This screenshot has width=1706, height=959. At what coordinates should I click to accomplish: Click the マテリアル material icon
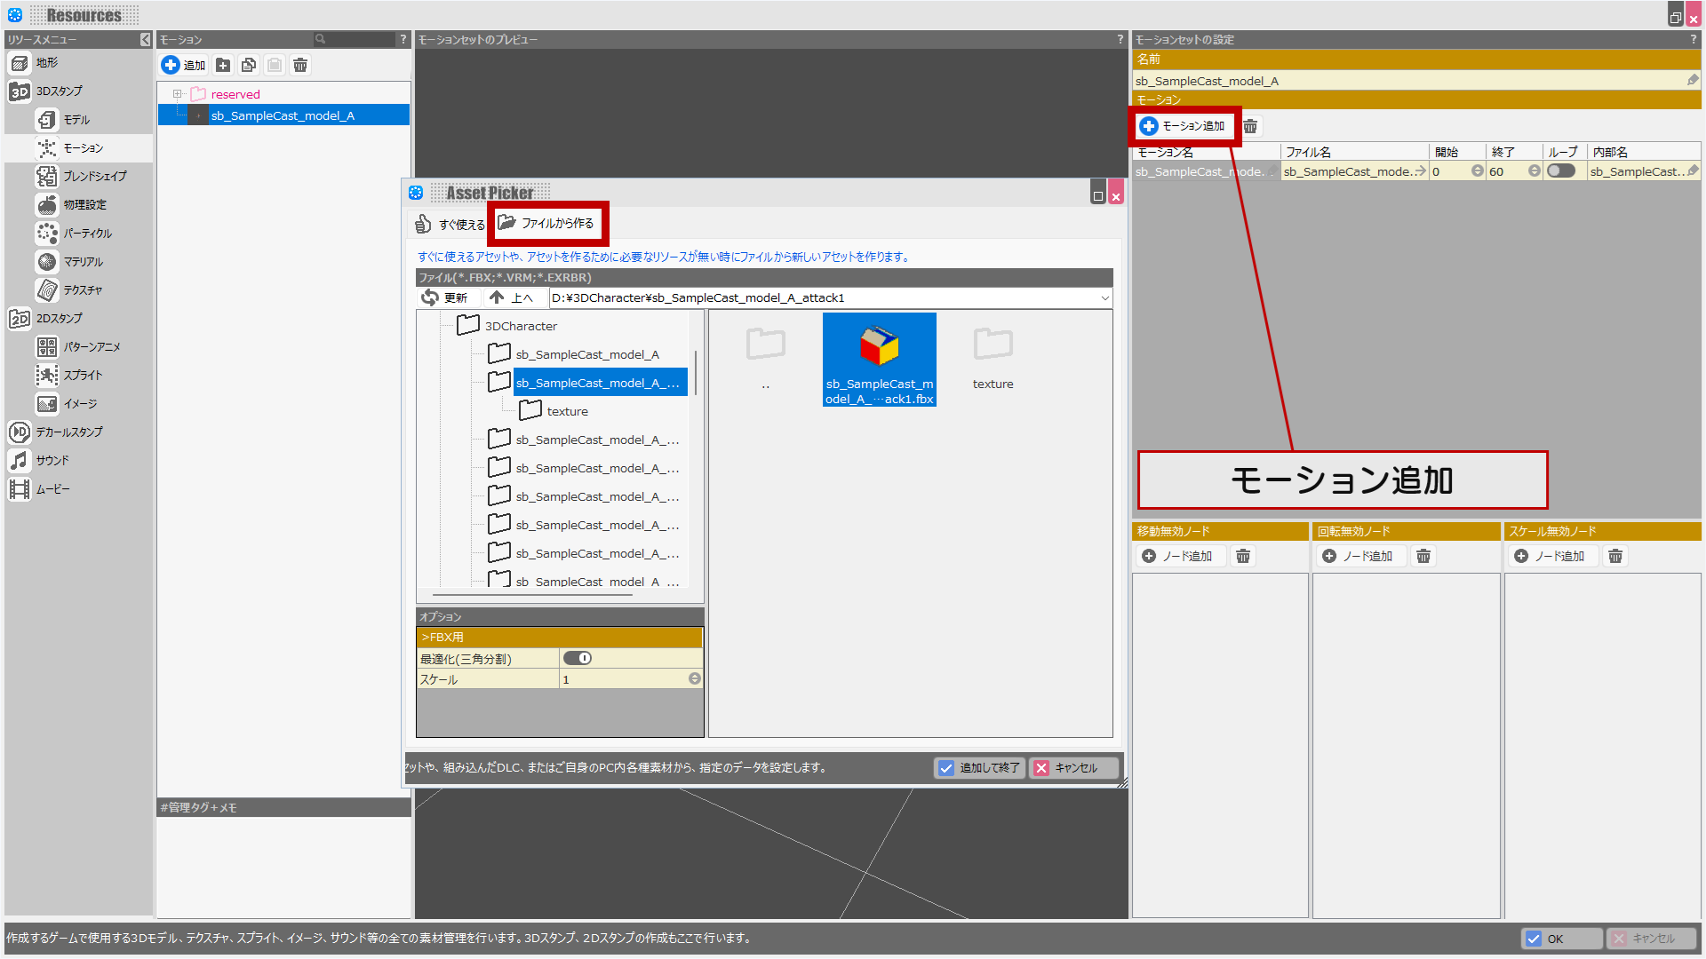(47, 262)
